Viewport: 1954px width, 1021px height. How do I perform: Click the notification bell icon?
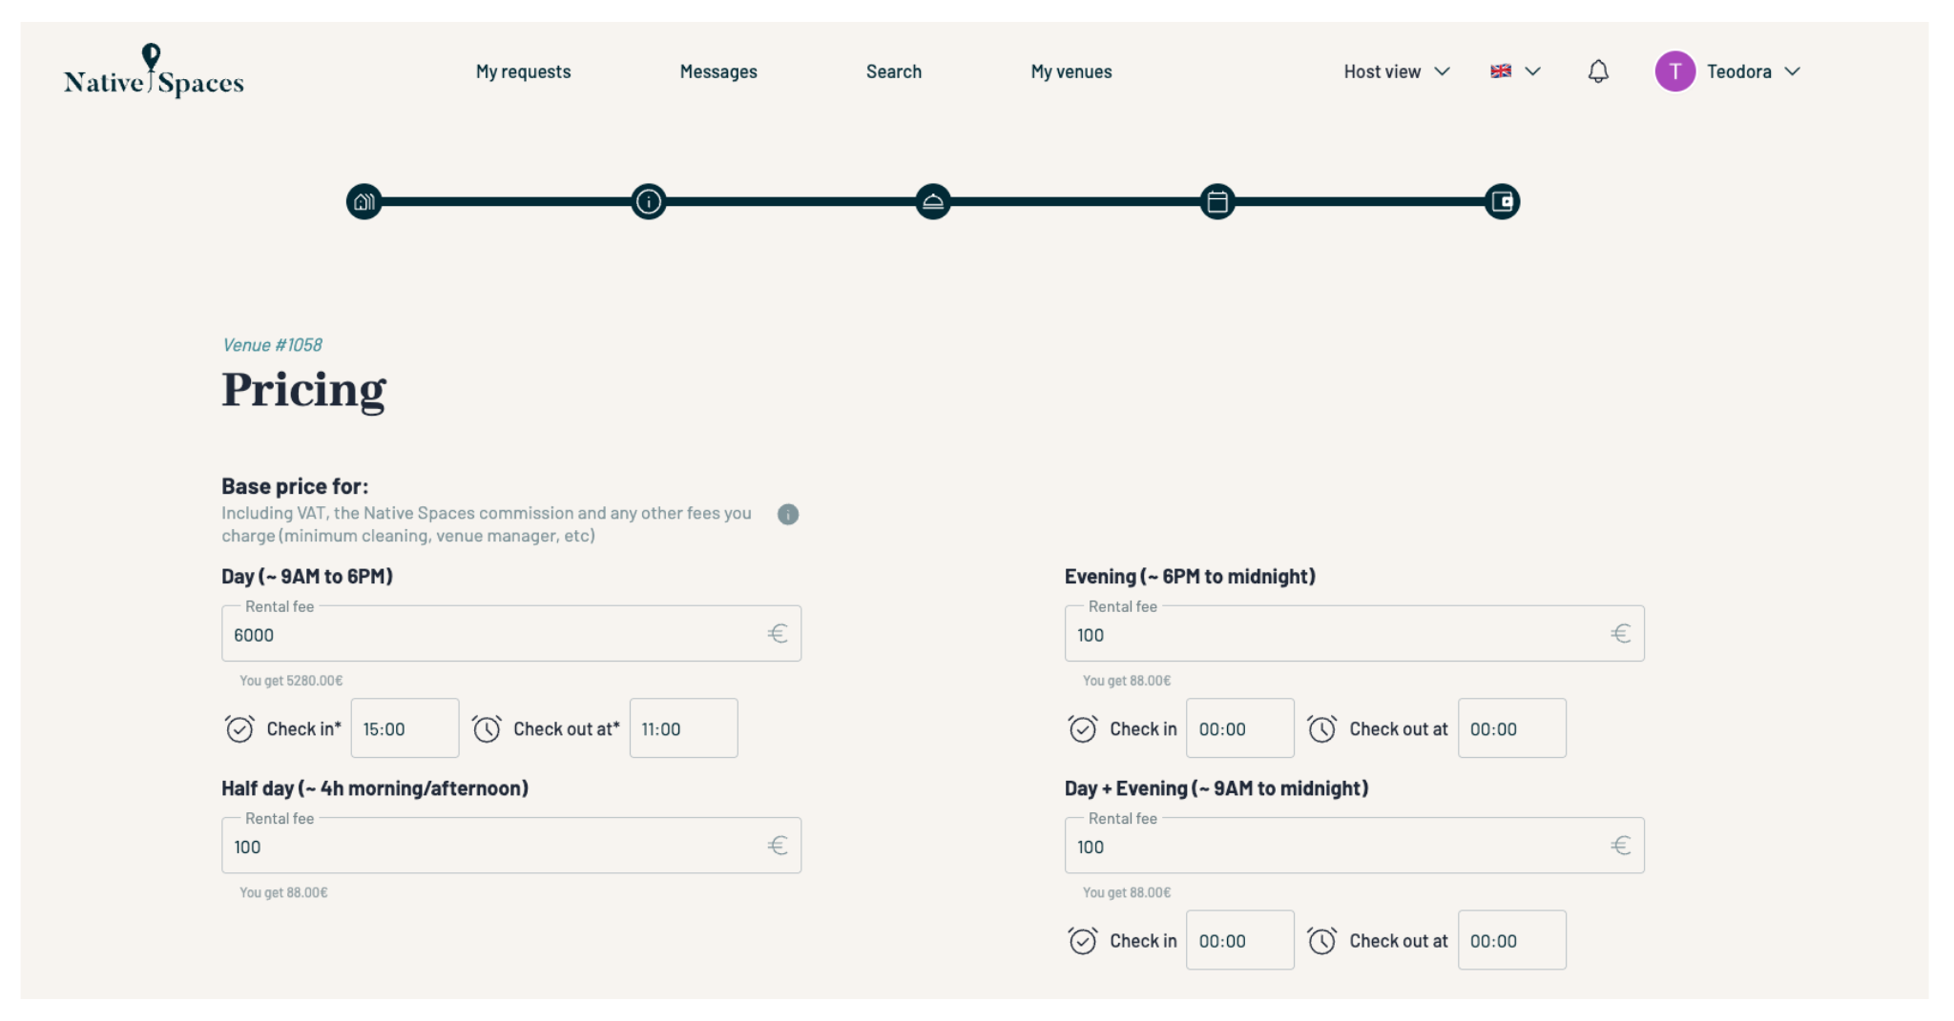(1598, 71)
